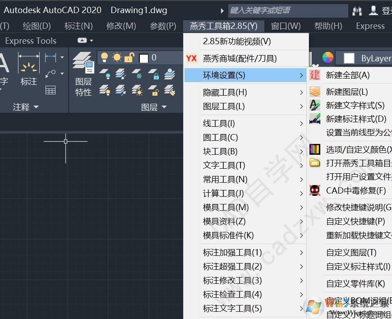Open the 窗口(W) menu
392x319 pixels.
tap(286, 26)
